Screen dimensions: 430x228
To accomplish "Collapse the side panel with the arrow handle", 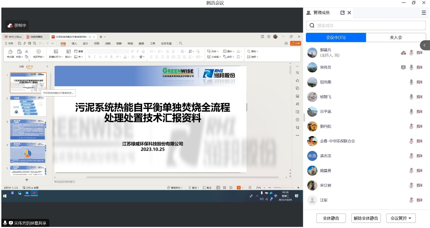I will coord(425,45).
